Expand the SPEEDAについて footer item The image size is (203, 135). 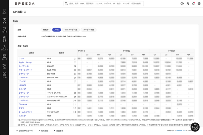[x=25, y=131]
